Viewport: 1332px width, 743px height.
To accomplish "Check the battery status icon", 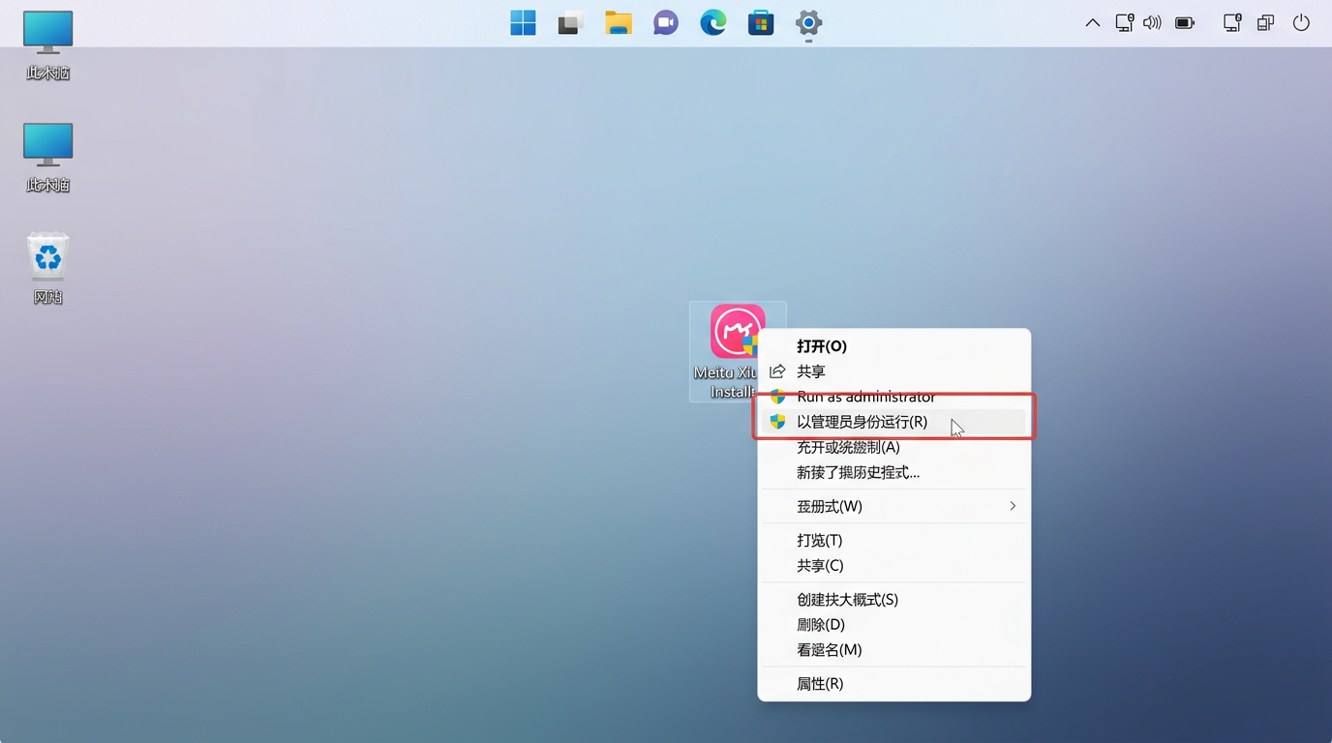I will (x=1185, y=23).
